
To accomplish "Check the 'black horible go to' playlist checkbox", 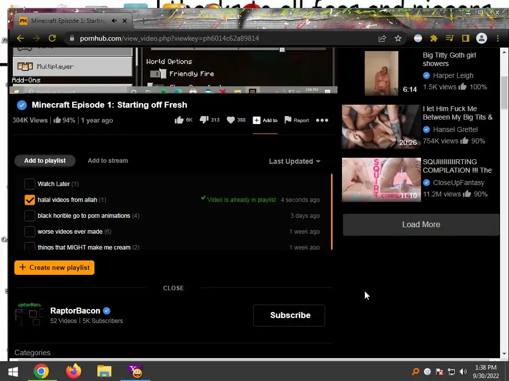I will click(29, 216).
